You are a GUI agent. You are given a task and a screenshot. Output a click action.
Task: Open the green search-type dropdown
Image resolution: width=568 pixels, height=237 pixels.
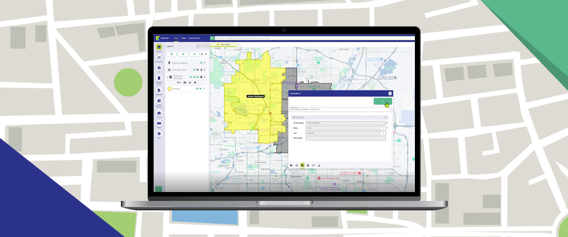pyautogui.click(x=212, y=38)
